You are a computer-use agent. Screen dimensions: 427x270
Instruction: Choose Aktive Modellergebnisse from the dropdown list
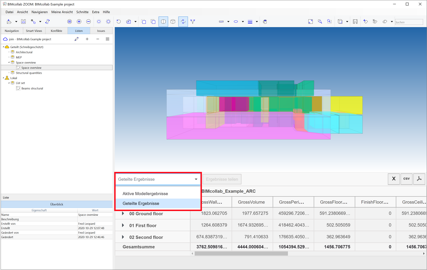click(x=158, y=193)
